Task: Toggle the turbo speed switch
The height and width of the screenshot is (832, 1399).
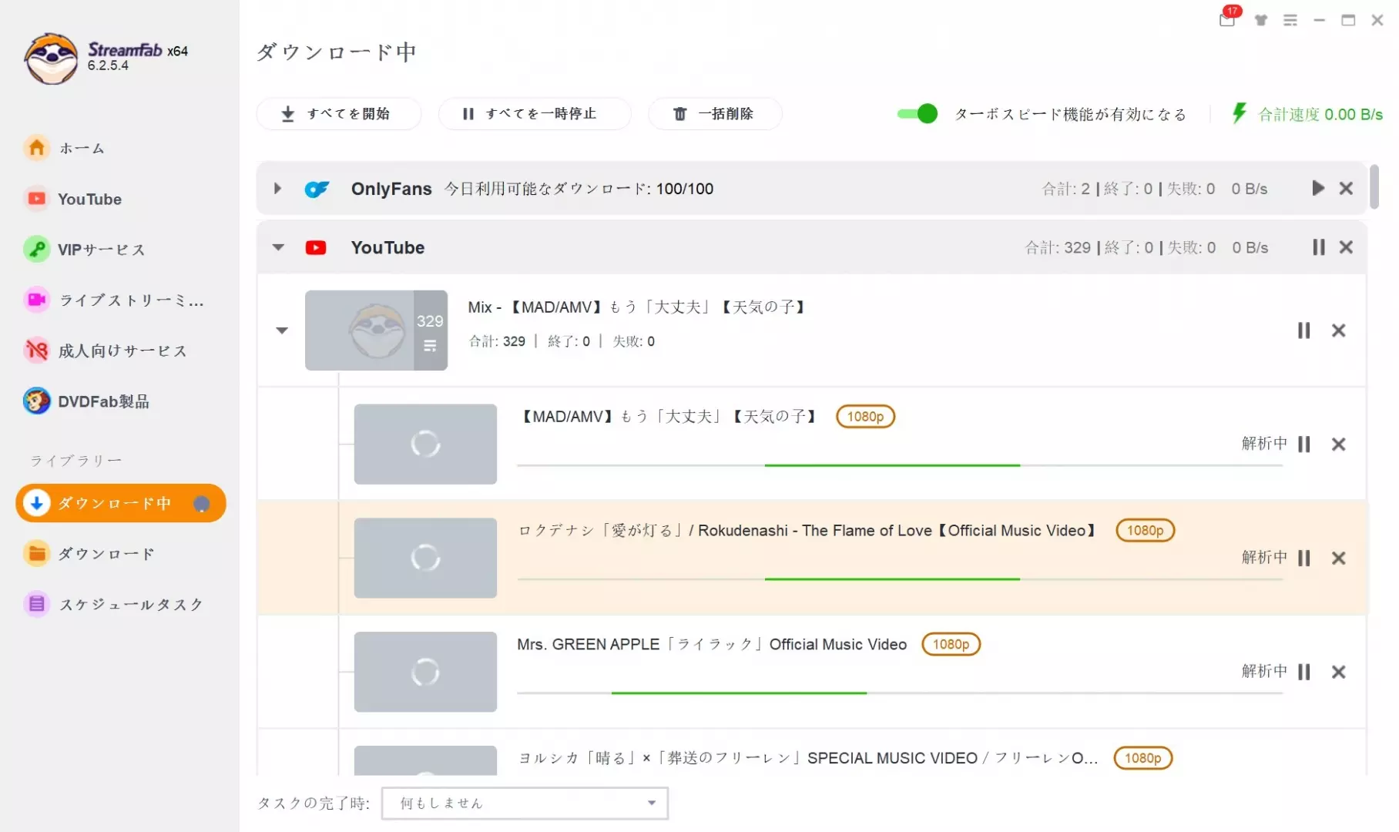Action: pyautogui.click(x=917, y=114)
